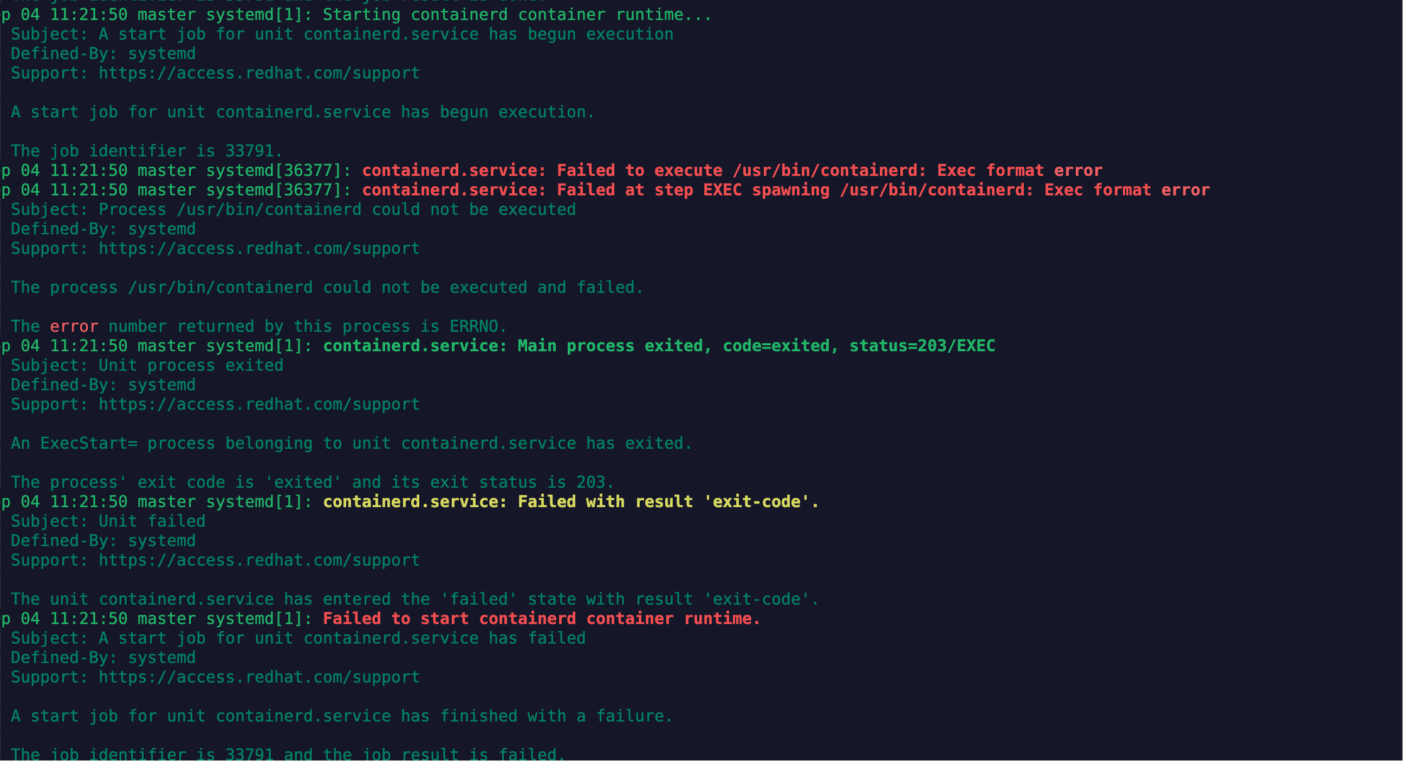1403x761 pixels.
Task: Click the red 'Exec format error' first line
Action: (732, 170)
